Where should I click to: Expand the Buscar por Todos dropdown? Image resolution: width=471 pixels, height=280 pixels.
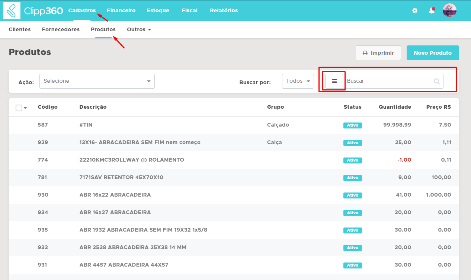(x=298, y=81)
